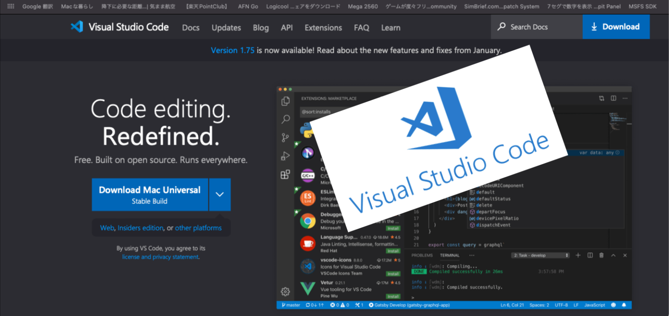The width and height of the screenshot is (669, 316).
Task: Kill terminal with the trash icon
Action: (601, 255)
